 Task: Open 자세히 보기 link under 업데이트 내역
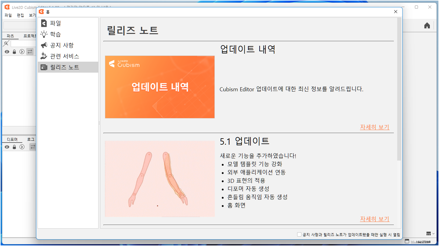pyautogui.click(x=375, y=127)
